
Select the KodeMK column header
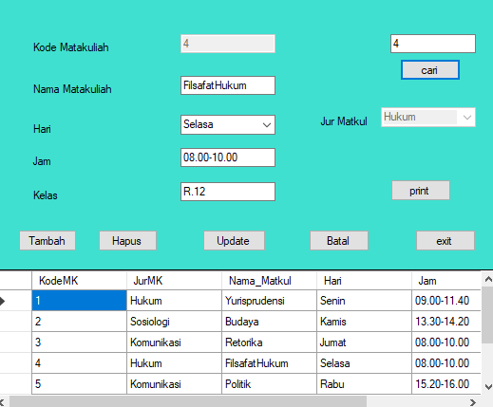(x=79, y=281)
